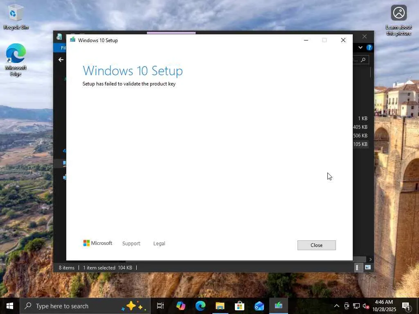Select the 1 KB file size cell
Screen dimensions: 419x314
tap(363, 118)
